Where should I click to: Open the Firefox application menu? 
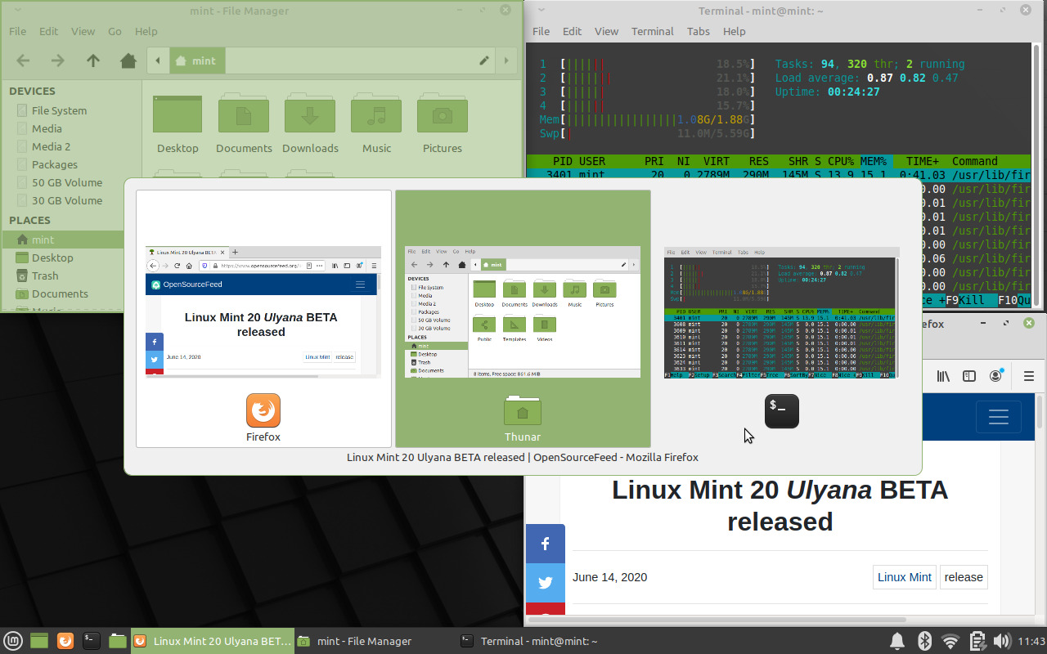coord(1028,375)
